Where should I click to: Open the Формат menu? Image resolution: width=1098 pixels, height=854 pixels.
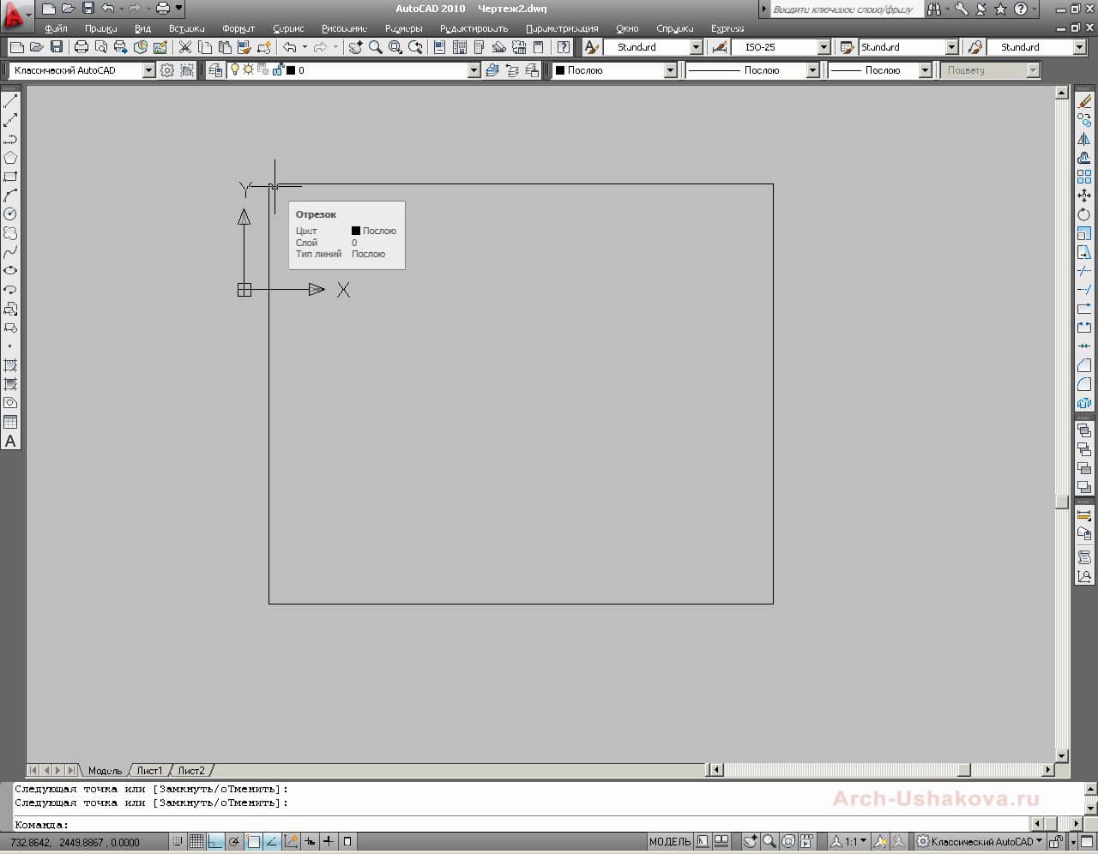click(x=238, y=28)
